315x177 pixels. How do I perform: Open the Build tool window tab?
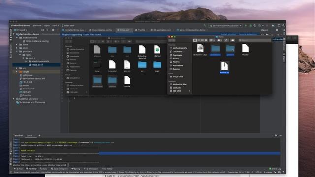tap(43, 169)
